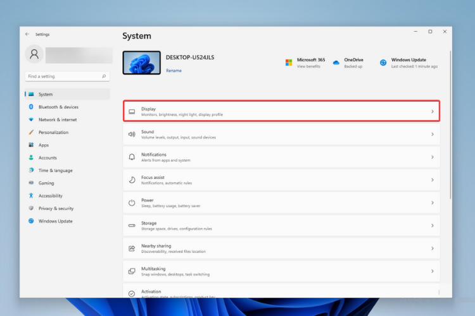Go to Time & language section

[55, 171]
